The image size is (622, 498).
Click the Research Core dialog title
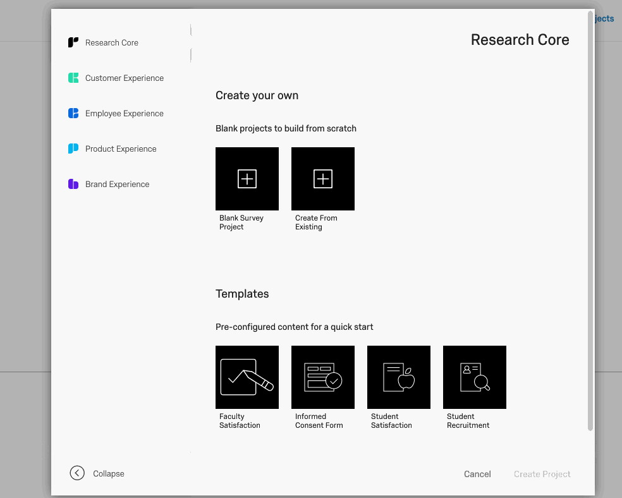(x=520, y=40)
